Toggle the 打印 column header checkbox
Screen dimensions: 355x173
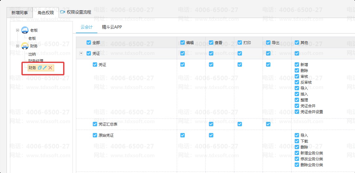tap(240, 42)
